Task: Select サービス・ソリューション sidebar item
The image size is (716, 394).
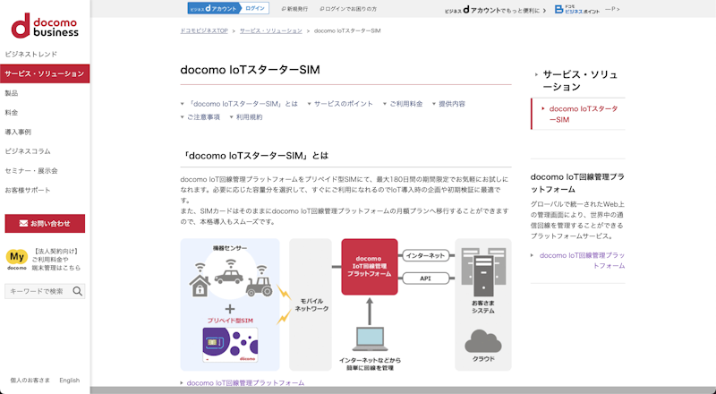Action: point(45,73)
